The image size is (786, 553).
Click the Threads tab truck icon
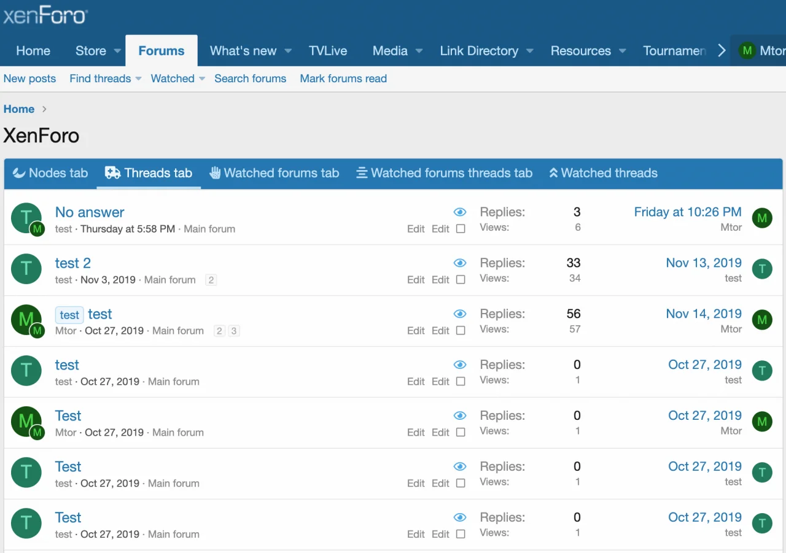[x=112, y=173]
